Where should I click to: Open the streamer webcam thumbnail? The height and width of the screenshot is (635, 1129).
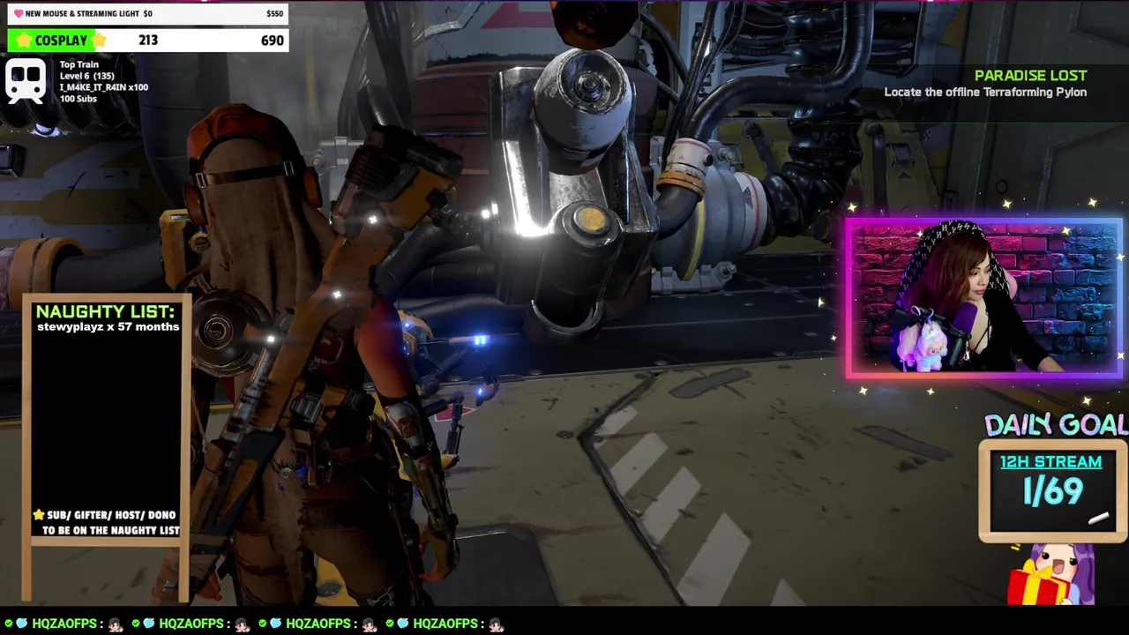(x=983, y=298)
